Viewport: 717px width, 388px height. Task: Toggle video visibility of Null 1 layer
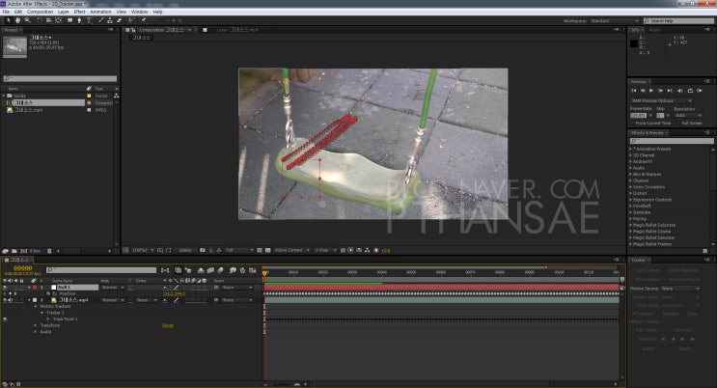pyautogui.click(x=5, y=288)
